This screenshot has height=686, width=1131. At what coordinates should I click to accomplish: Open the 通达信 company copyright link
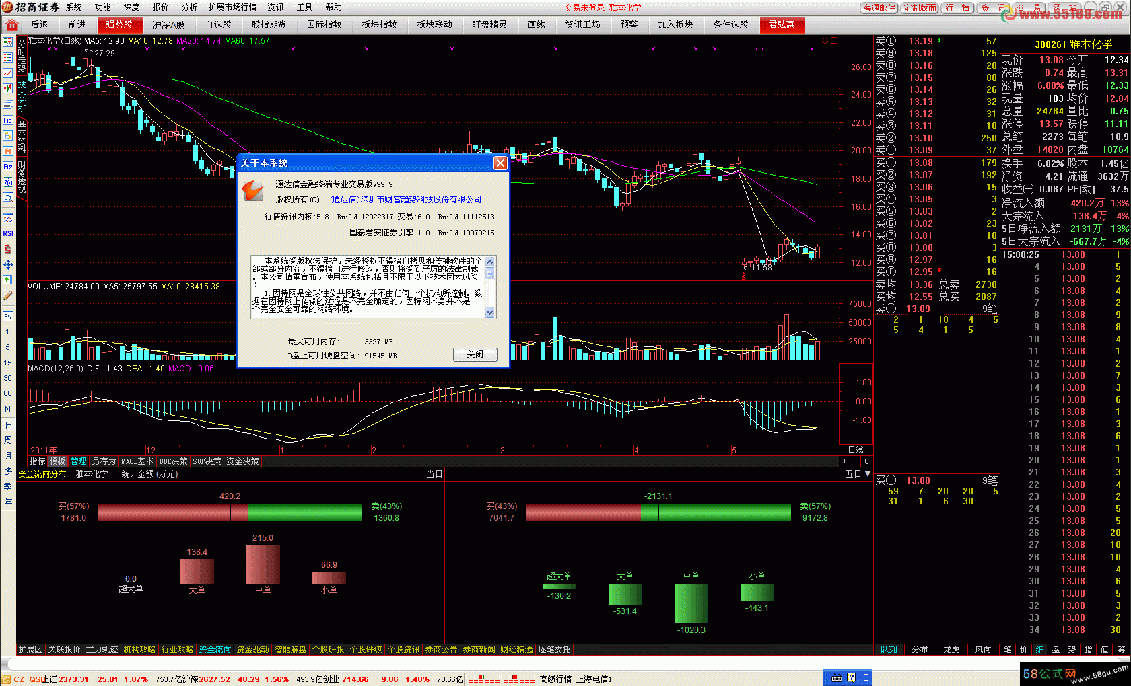(x=405, y=200)
